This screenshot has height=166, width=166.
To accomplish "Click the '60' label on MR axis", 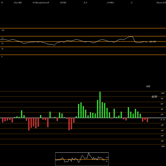I will pyautogui.click(x=162, y=104).
